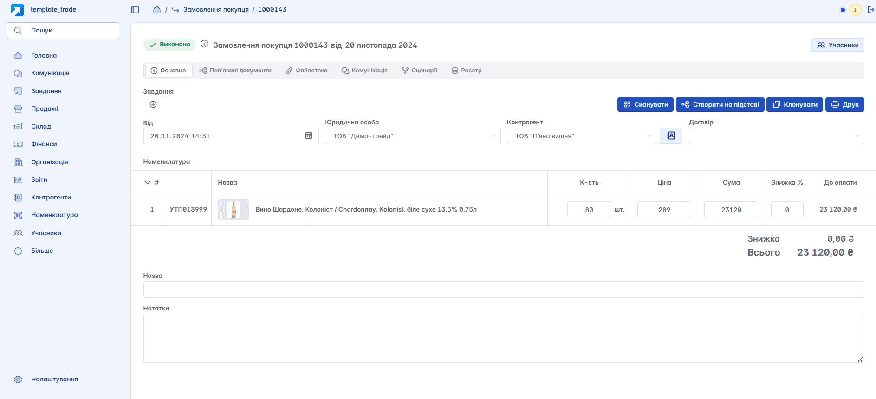This screenshot has width=876, height=399.
Task: Click the Вино Шардоне product name
Action: (366, 209)
